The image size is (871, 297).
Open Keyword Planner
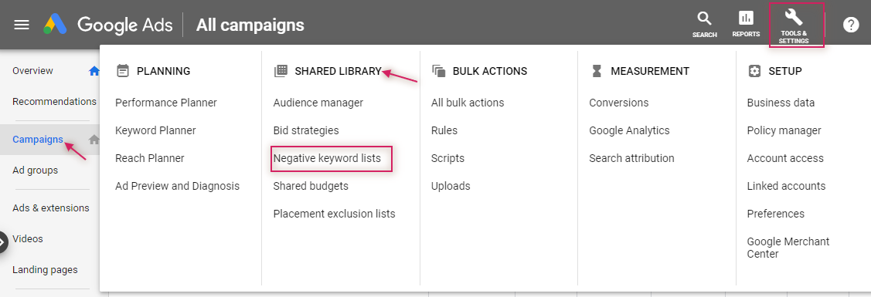tap(155, 131)
